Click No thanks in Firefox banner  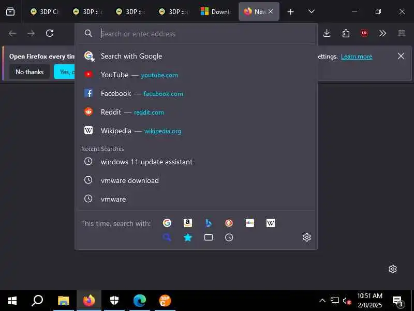[x=29, y=72]
